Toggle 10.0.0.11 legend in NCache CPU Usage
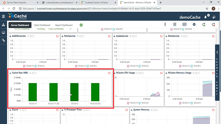This screenshot has width=221, height=124. [x=133, y=103]
